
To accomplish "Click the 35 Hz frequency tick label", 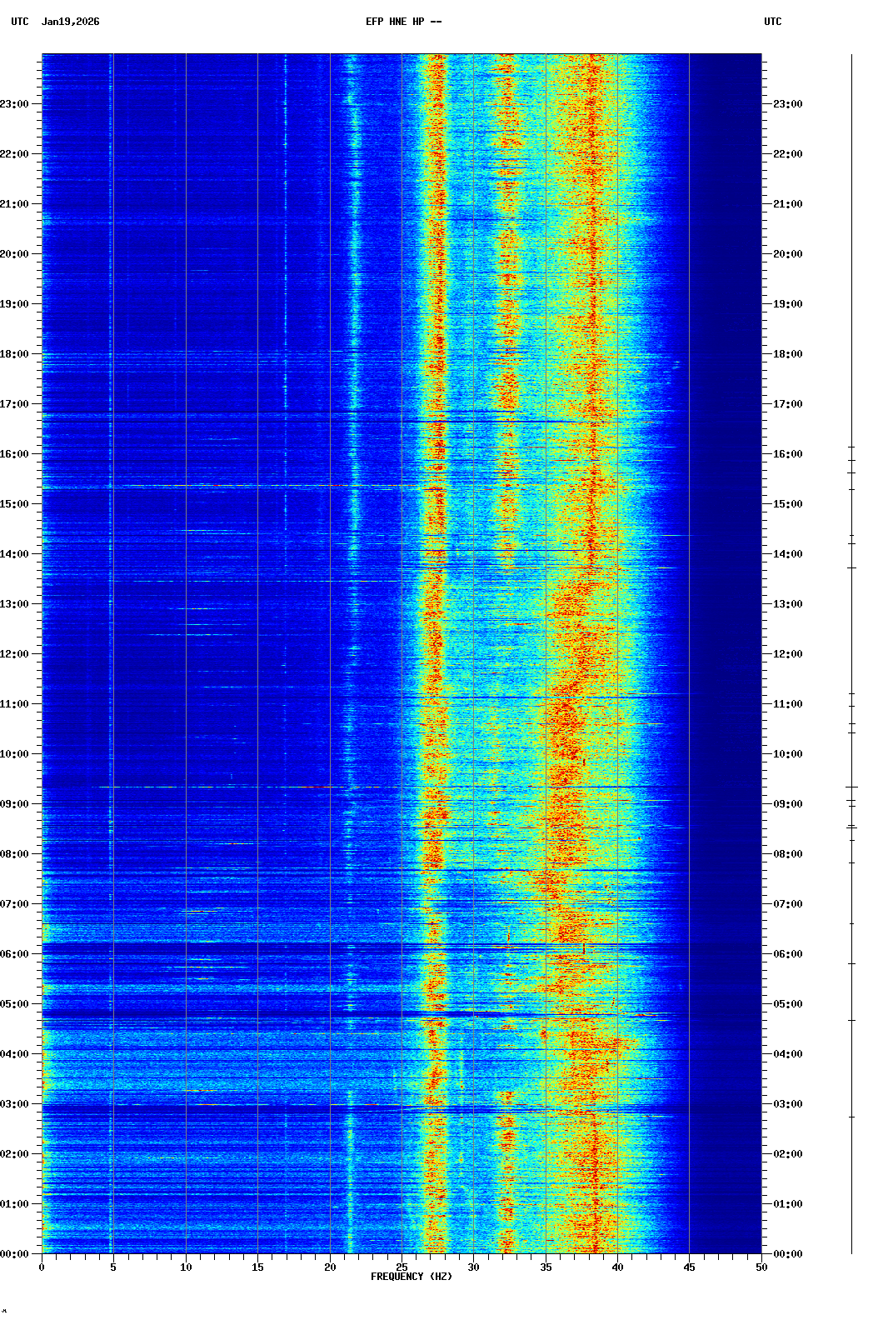I will tap(546, 1267).
